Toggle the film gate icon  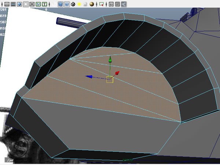[13, 4]
